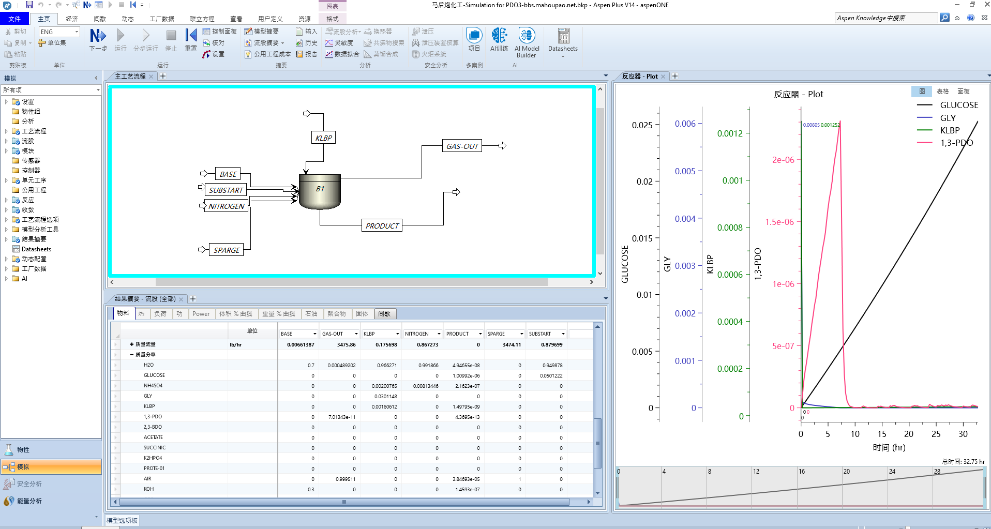991x529 pixels.
Task: Open Data Fit (数据拟合) tool
Action: [342, 54]
